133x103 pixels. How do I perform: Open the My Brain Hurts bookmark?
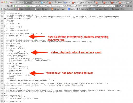pos(84,9)
